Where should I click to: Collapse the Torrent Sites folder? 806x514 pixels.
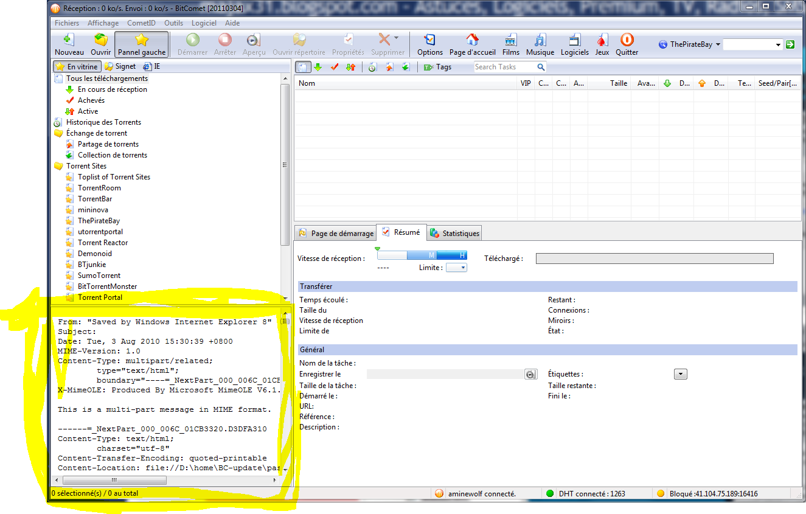pyautogui.click(x=86, y=166)
